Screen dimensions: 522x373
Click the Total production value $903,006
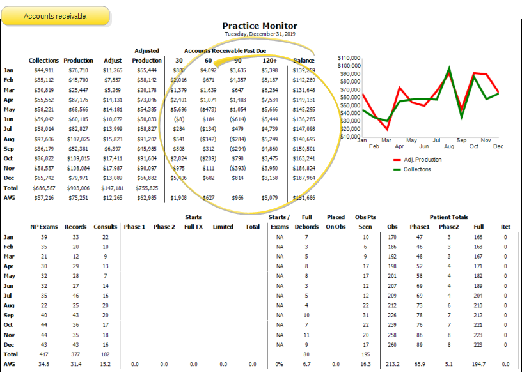(78, 188)
